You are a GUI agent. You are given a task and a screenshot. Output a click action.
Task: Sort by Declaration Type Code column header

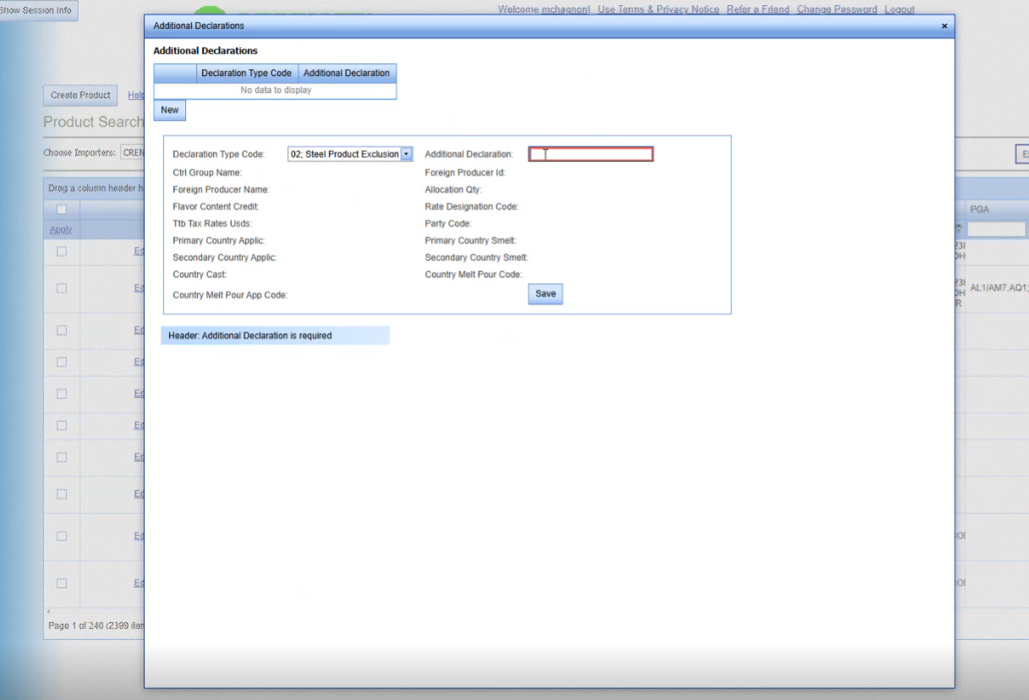pos(246,74)
